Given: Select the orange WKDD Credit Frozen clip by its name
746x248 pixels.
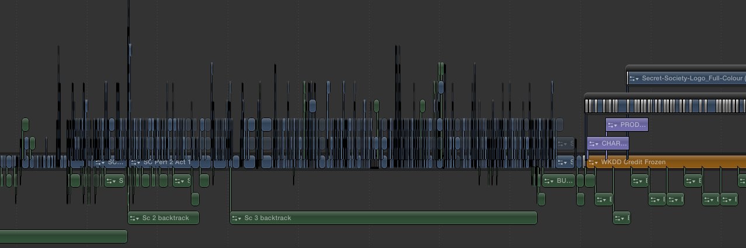Looking at the screenshot, I should tap(633, 162).
